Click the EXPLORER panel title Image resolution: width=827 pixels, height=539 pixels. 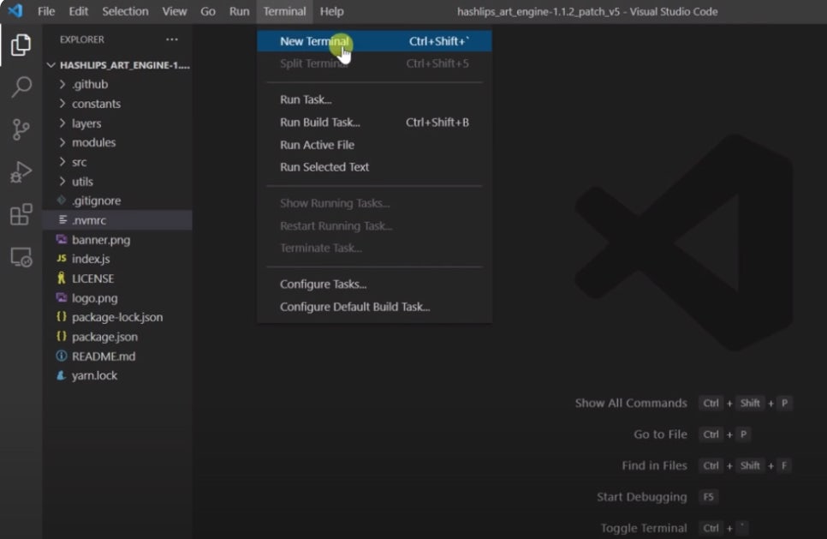[81, 39]
